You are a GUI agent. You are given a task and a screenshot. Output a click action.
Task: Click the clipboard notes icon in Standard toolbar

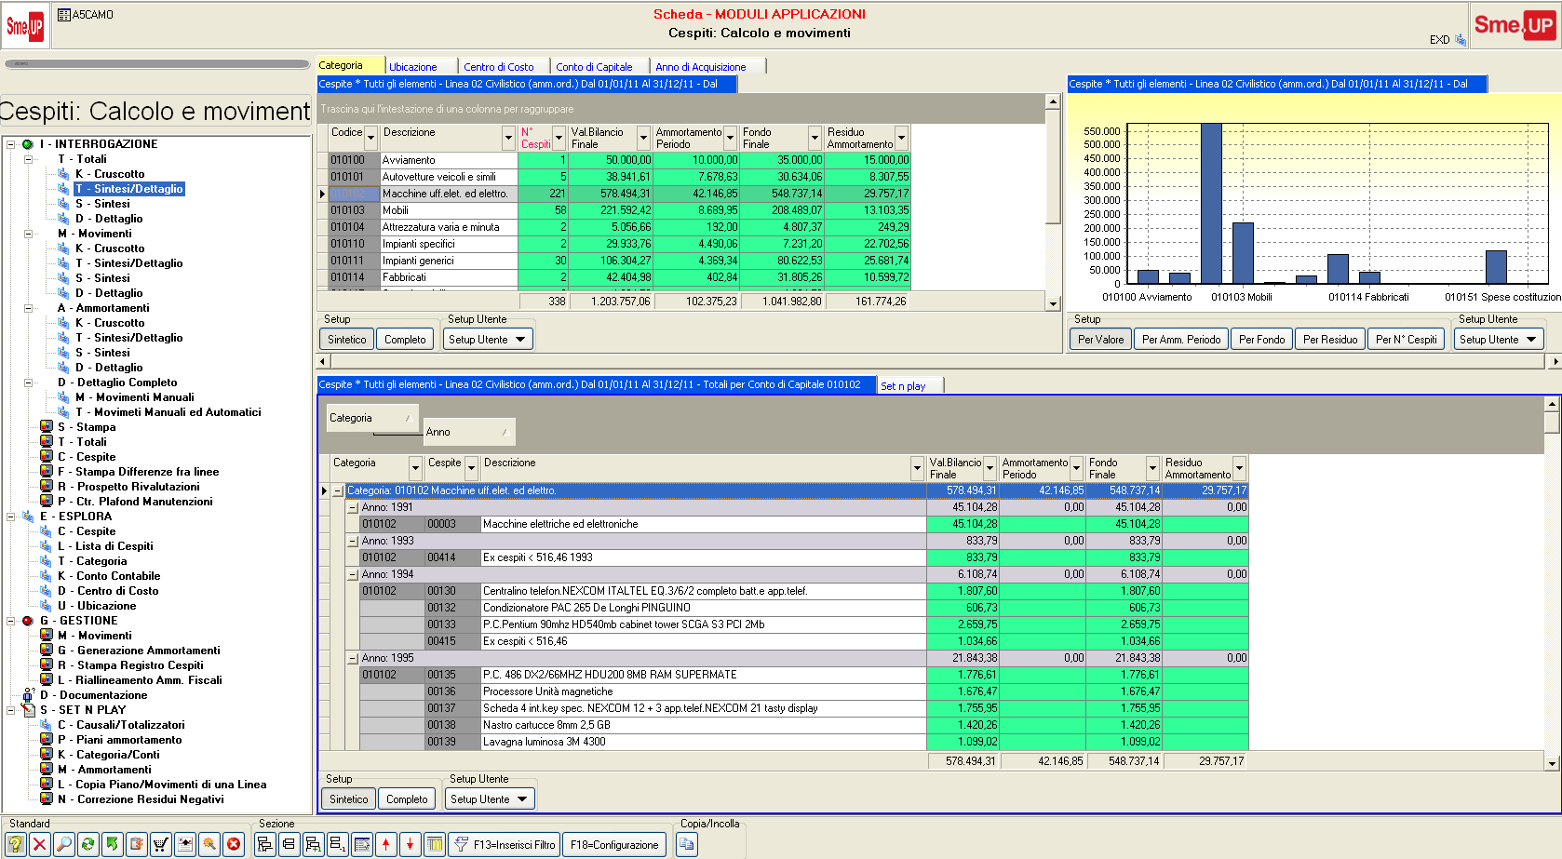pos(136,844)
